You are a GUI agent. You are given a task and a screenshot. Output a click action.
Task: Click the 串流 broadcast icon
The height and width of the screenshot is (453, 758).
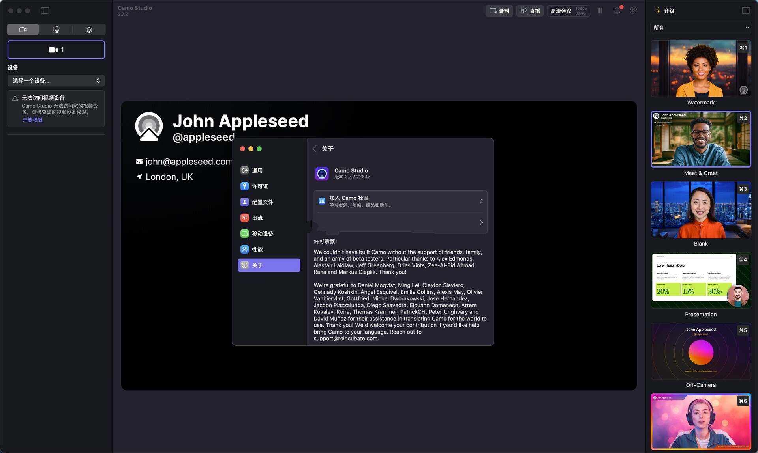coord(245,218)
